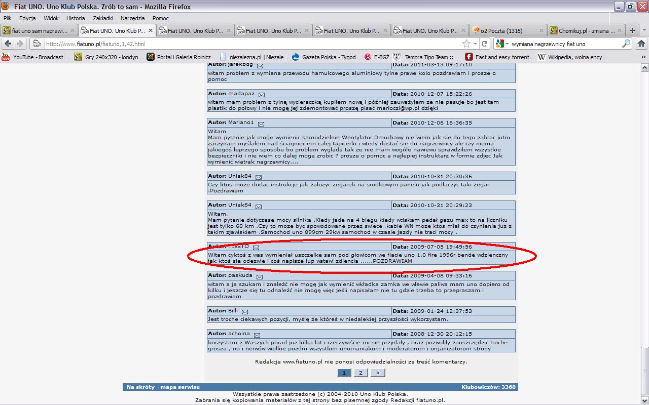Open Tempra Tipo Team bookmark
Screen dimensions: 649x405
pyautogui.click(x=427, y=57)
